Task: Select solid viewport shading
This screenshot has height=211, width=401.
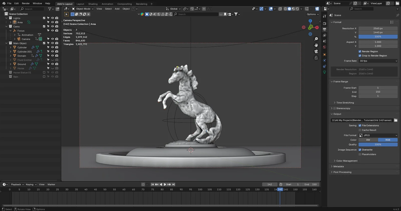Action: (x=289, y=9)
